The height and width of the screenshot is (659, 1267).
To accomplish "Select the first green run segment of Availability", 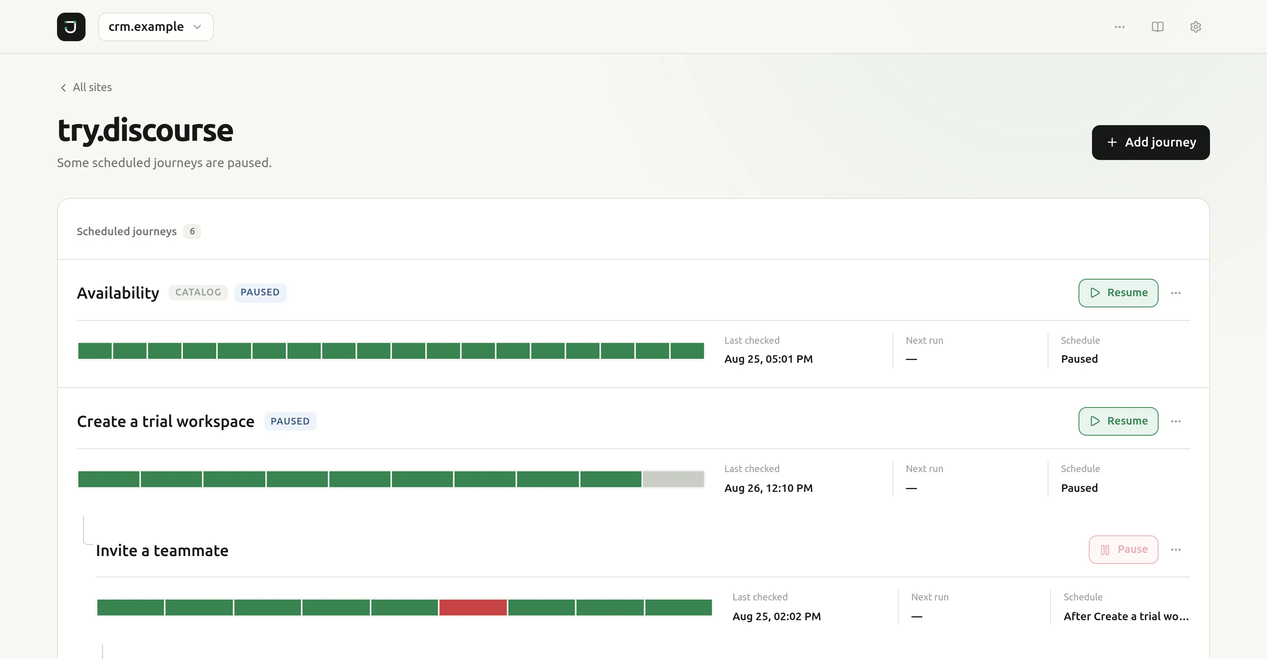I will click(95, 350).
